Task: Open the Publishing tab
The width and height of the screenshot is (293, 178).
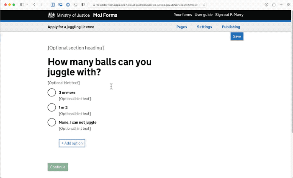Action: [x=231, y=27]
